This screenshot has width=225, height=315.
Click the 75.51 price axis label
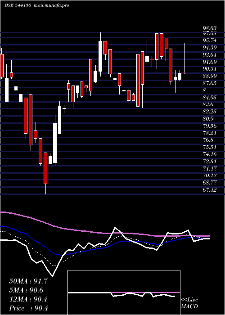click(x=209, y=147)
